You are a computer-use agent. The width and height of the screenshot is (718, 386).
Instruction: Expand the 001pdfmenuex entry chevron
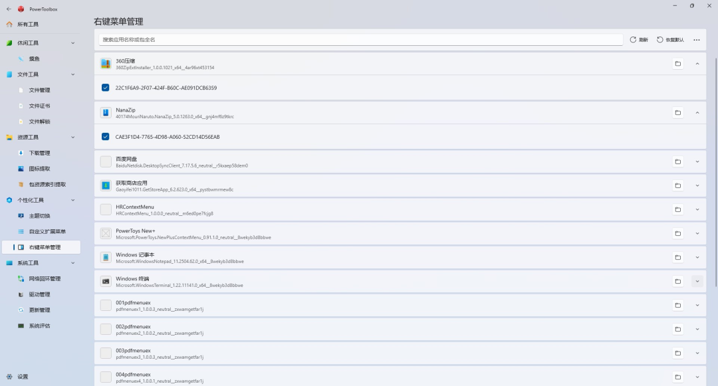click(697, 305)
